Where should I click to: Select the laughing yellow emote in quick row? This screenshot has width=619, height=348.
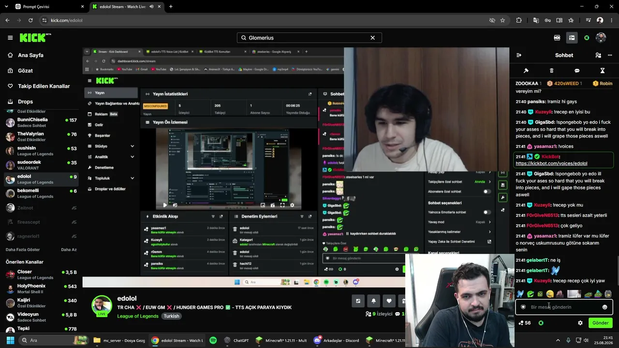550,294
